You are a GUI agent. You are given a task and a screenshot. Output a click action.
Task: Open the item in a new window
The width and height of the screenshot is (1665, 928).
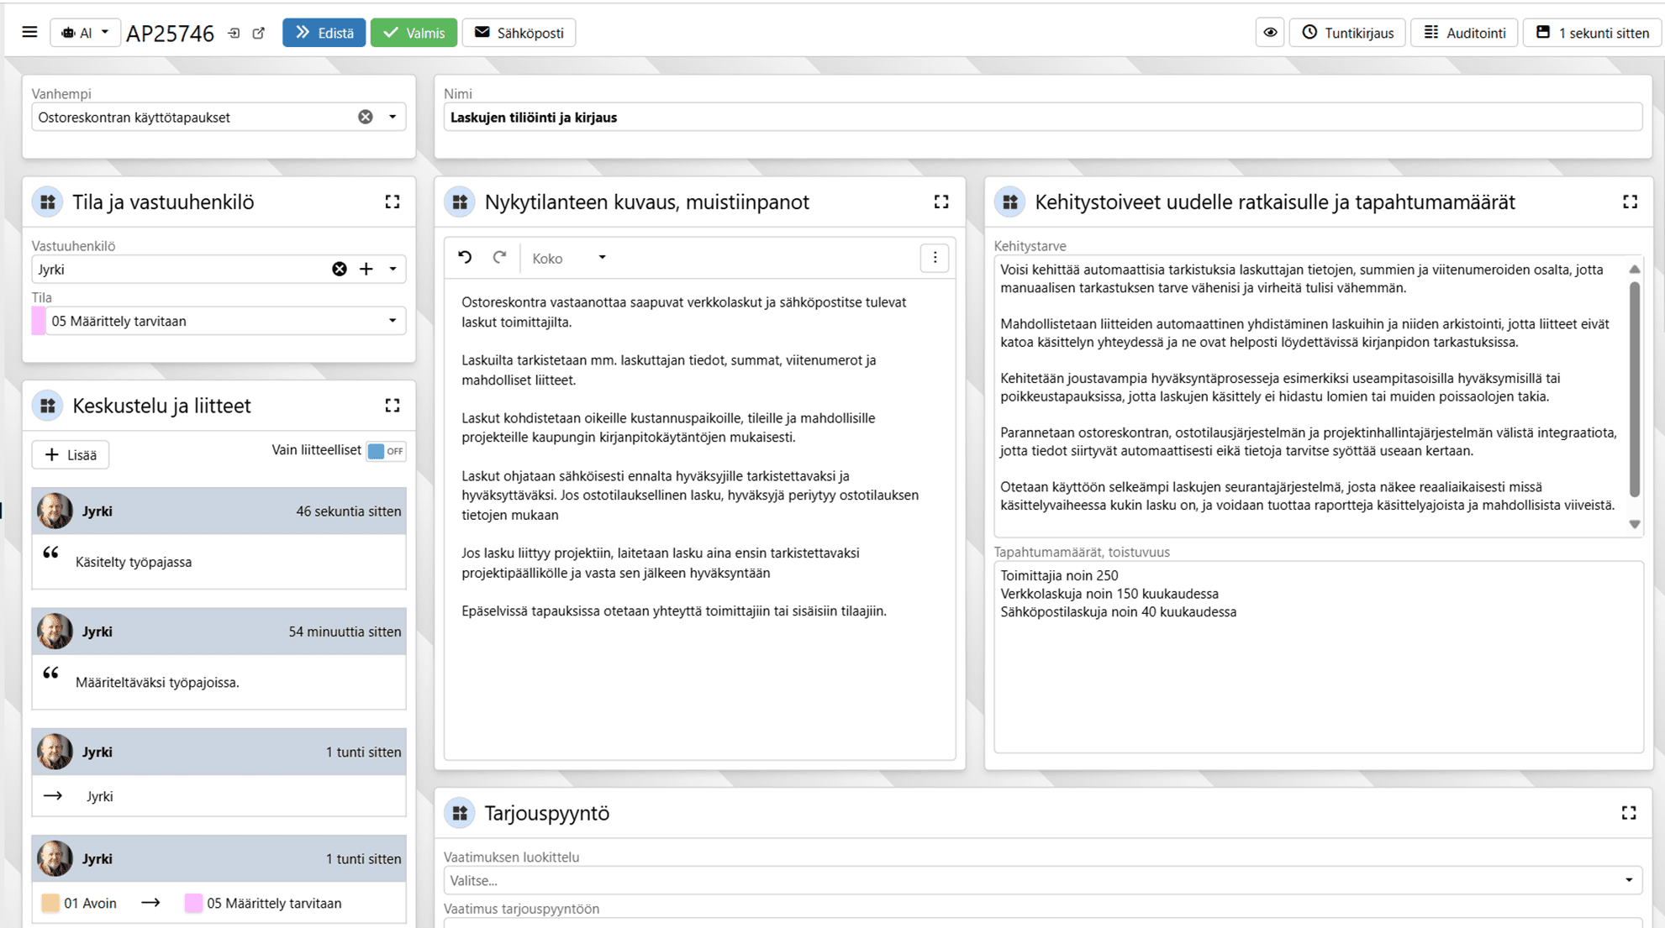pyautogui.click(x=259, y=34)
